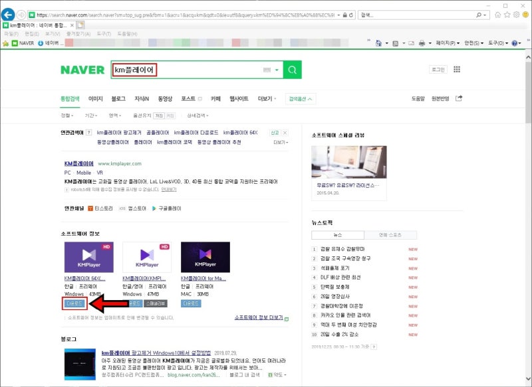
Task: Click 다운로드 for KM플레이어 64X
Action: (x=74, y=303)
